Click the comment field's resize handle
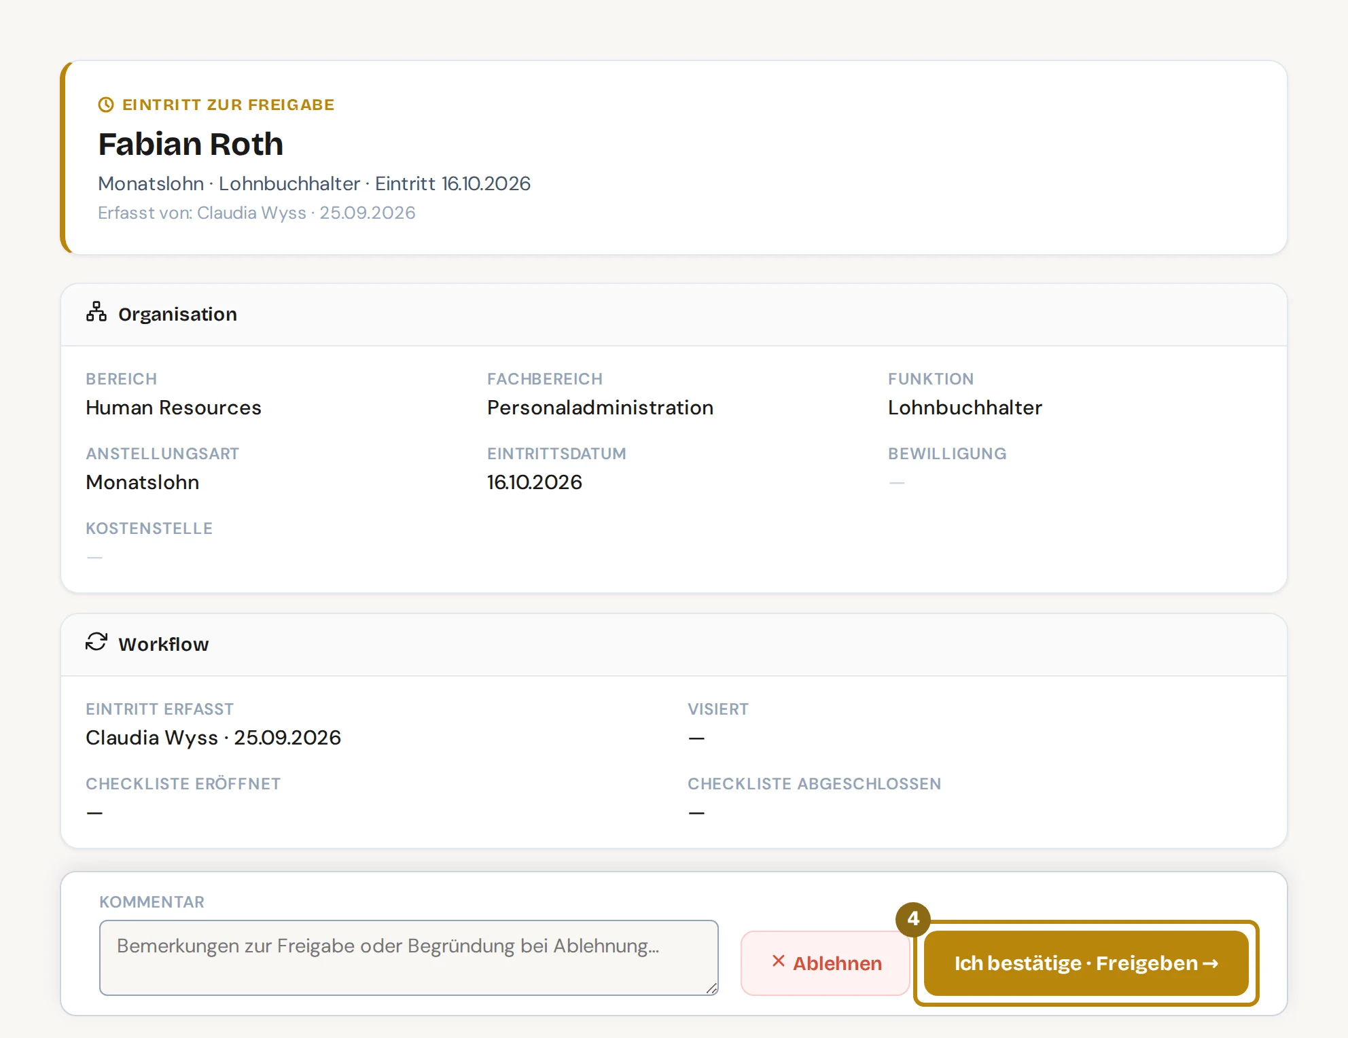Screen dimensions: 1348x1038 (x=711, y=988)
